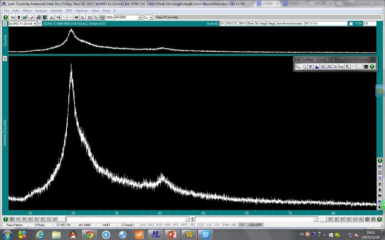The image size is (385, 240).
Task: Open pattern file with the folder icon
Action: tap(25, 17)
